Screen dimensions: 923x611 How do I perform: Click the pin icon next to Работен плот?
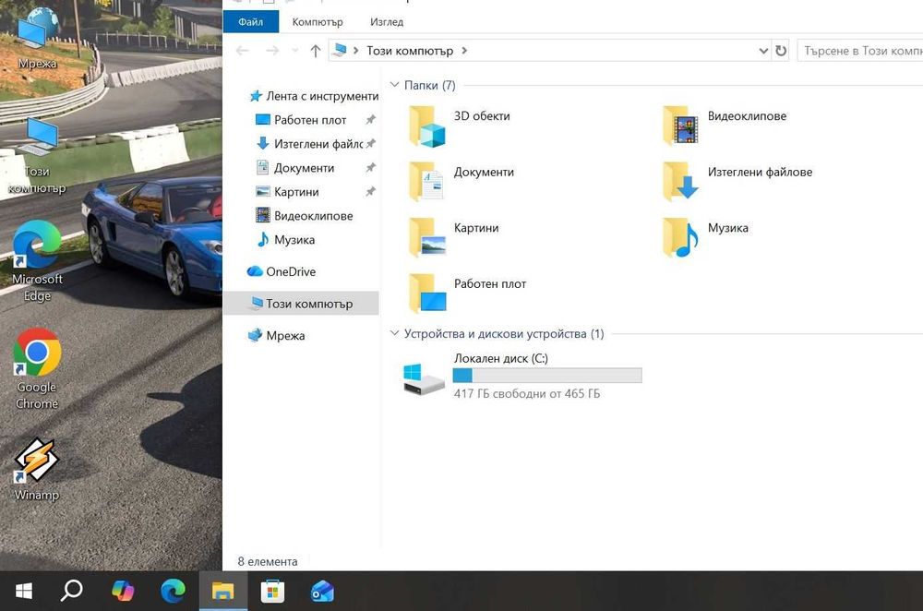point(370,119)
